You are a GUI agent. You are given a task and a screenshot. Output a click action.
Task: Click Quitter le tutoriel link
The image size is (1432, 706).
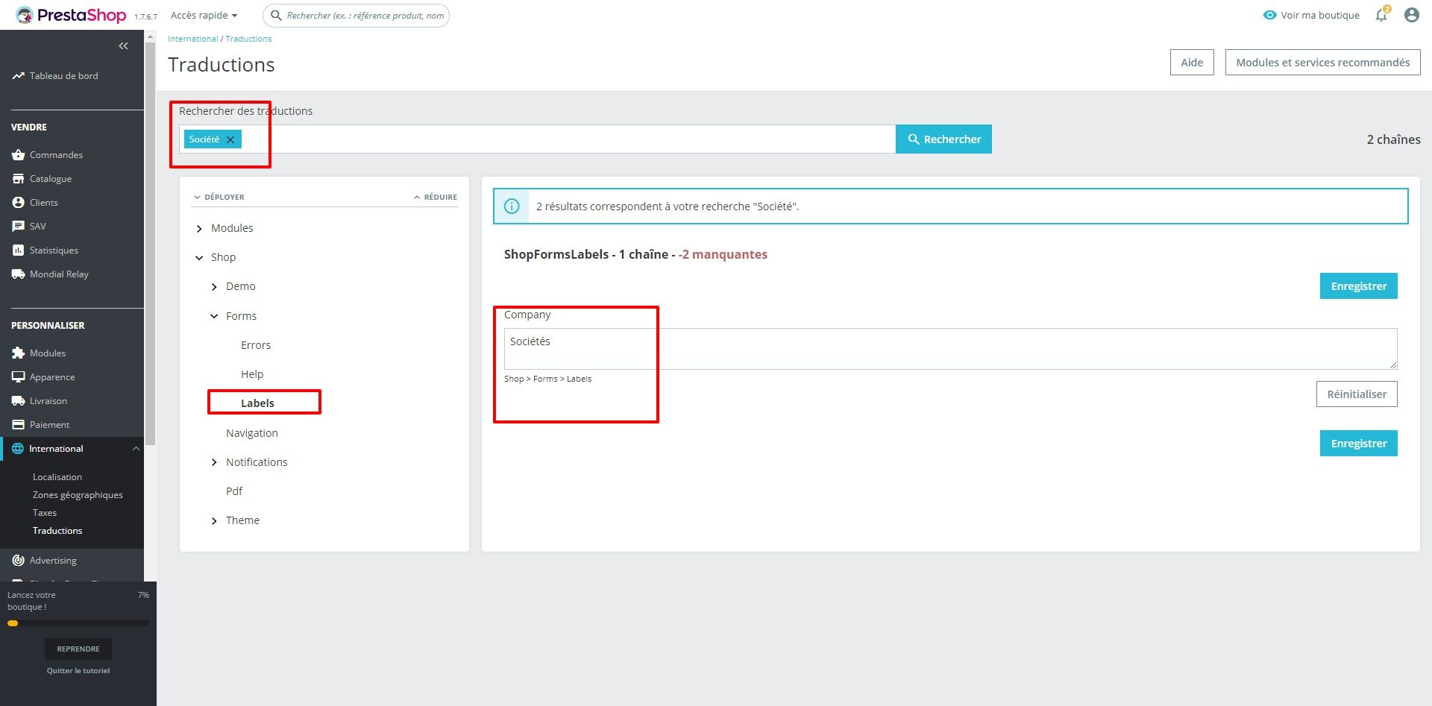[x=78, y=671]
